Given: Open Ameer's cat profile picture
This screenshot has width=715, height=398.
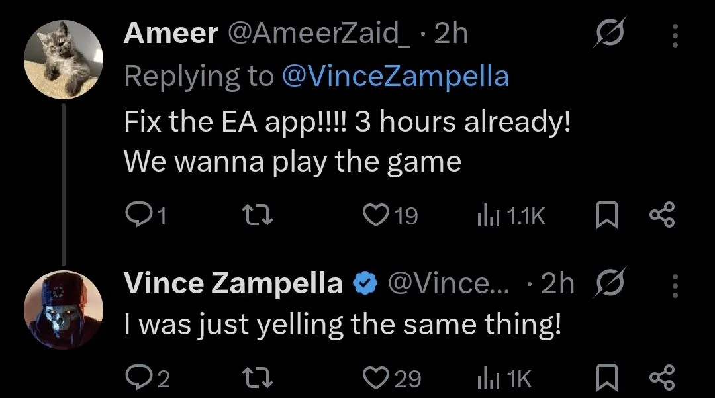Looking at the screenshot, I should (x=64, y=59).
